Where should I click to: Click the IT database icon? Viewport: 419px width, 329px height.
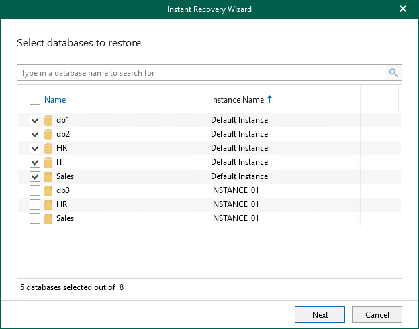(48, 163)
